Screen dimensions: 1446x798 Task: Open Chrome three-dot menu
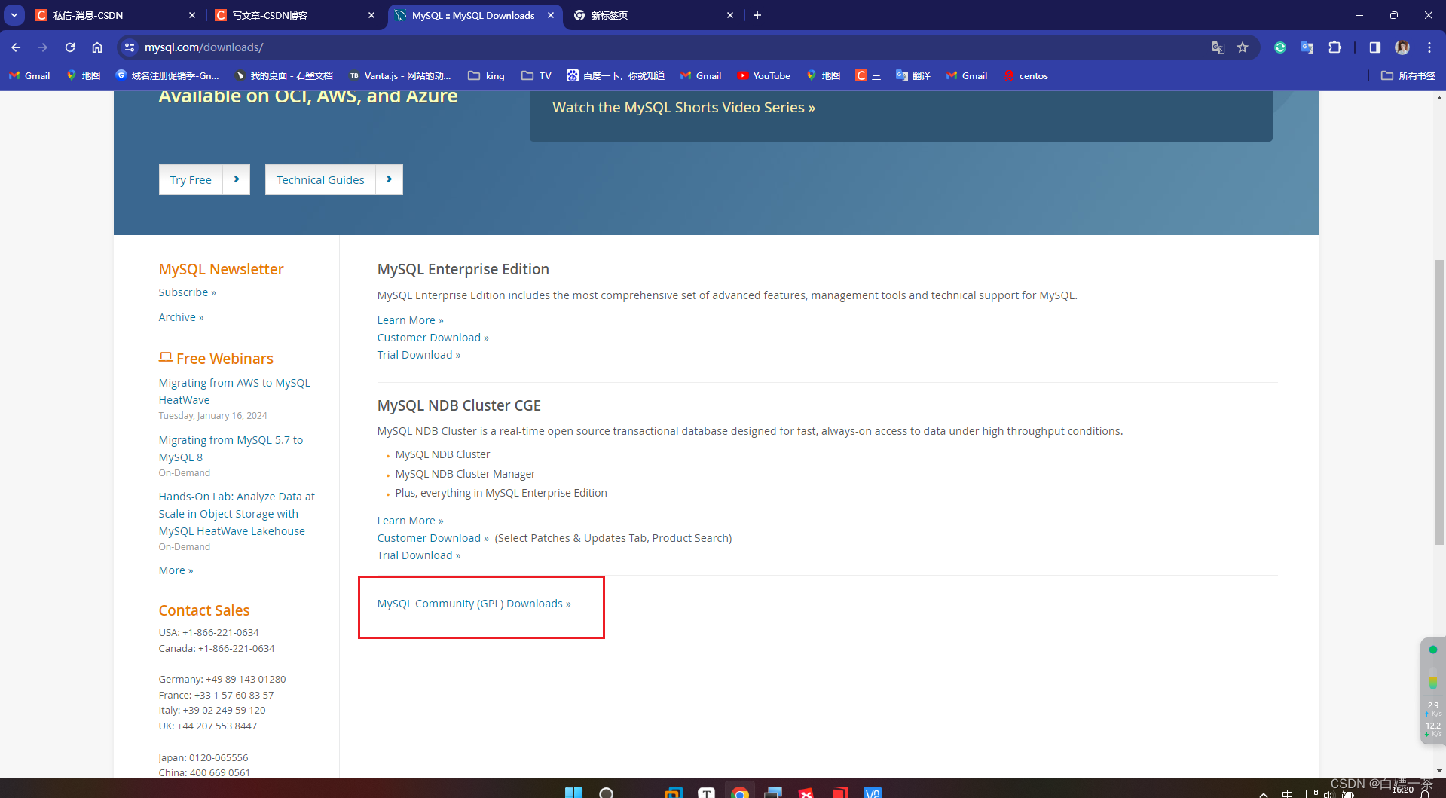click(1429, 47)
